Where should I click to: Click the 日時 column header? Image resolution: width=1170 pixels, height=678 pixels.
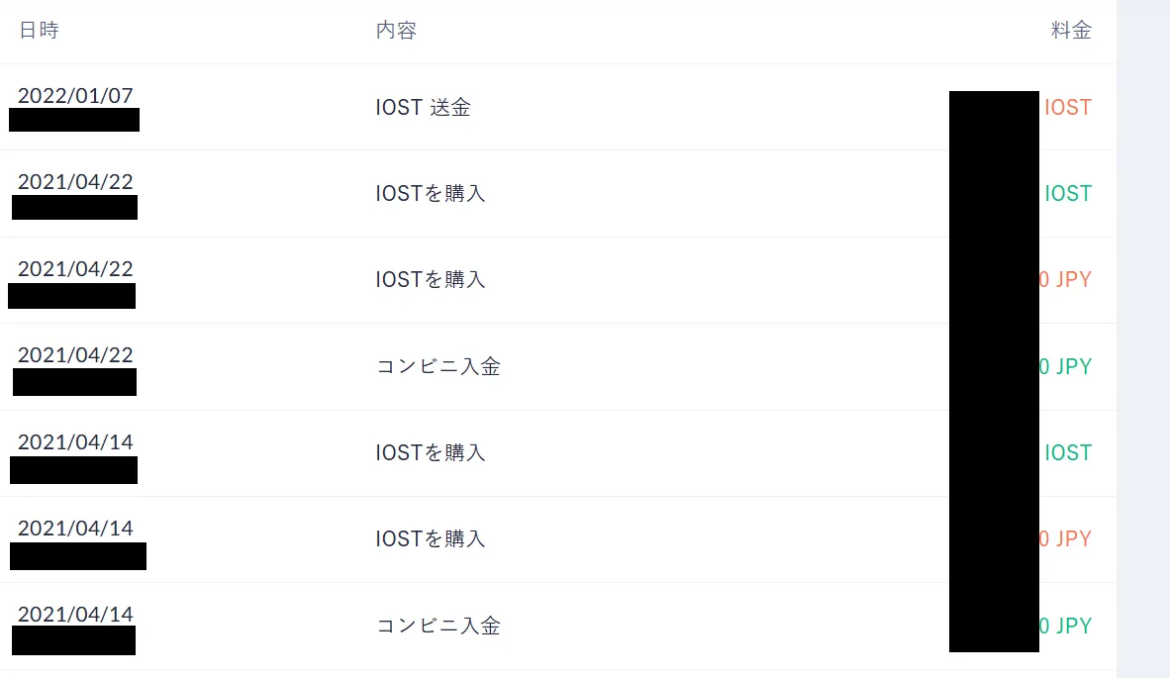[x=38, y=30]
